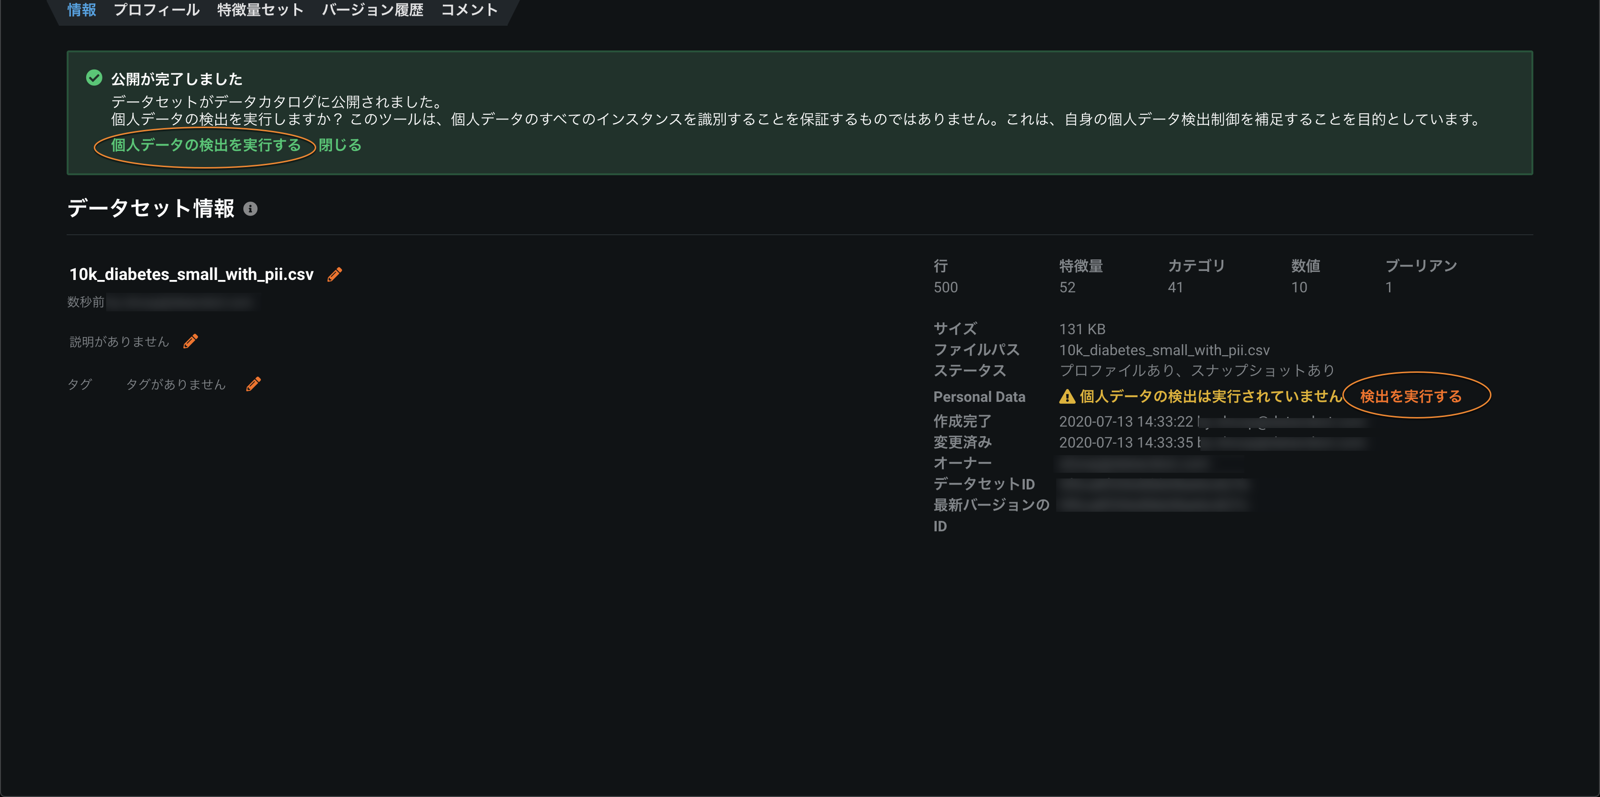Click yellow warning triangle in Personal Data row
Screen dimensions: 1600x797
(x=1067, y=396)
